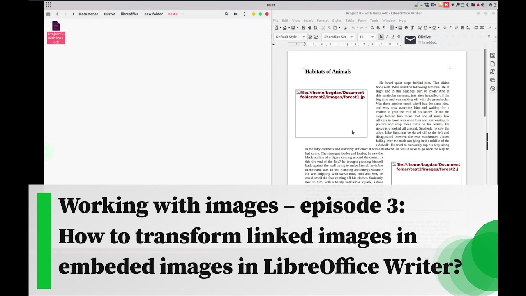The image size is (526, 296).
Task: Expand the Special Character dropdown arrow
Action: (x=438, y=28)
